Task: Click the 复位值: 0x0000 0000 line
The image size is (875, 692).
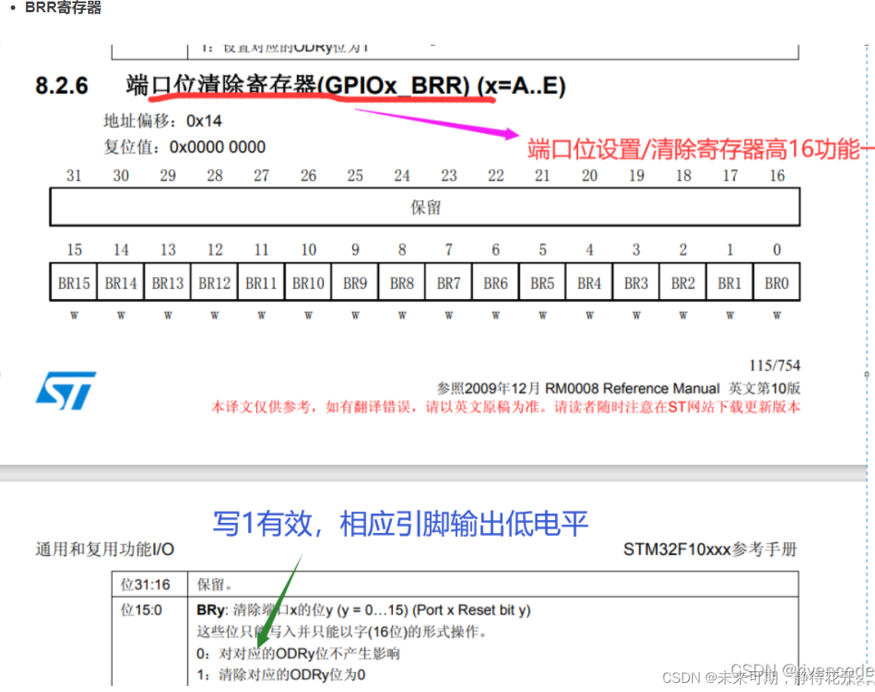Action: pos(184,147)
